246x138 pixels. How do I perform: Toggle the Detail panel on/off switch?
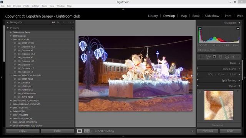click(198, 85)
